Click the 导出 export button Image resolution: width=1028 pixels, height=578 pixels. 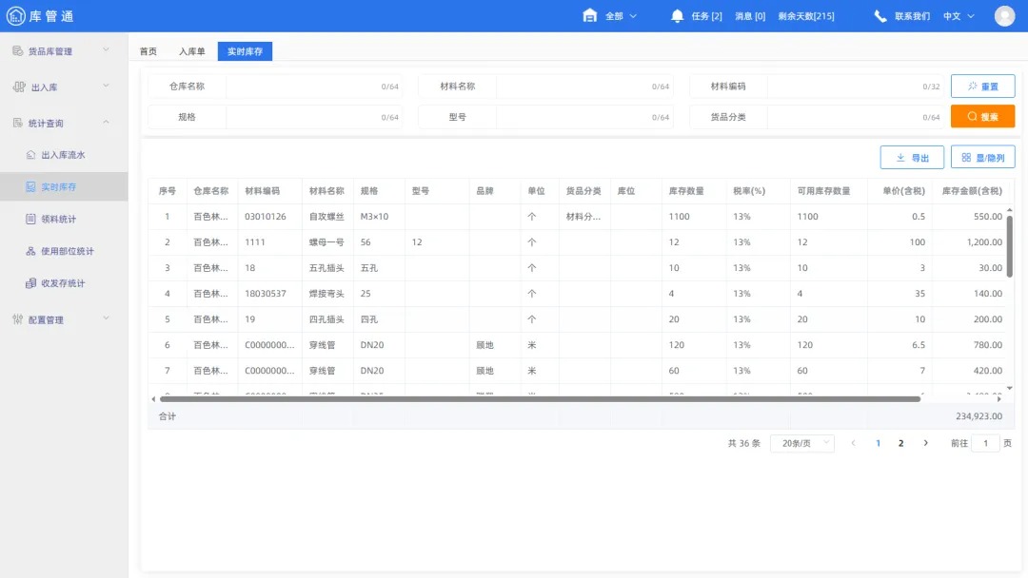click(x=912, y=158)
